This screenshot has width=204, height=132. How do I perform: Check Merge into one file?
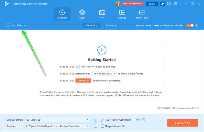pyautogui.click(x=103, y=126)
